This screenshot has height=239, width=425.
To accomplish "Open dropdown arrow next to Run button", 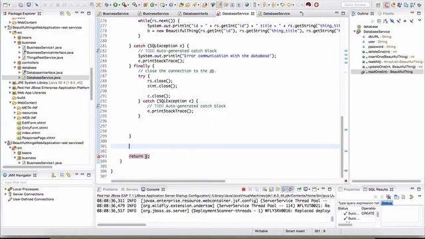I will 120,5.
